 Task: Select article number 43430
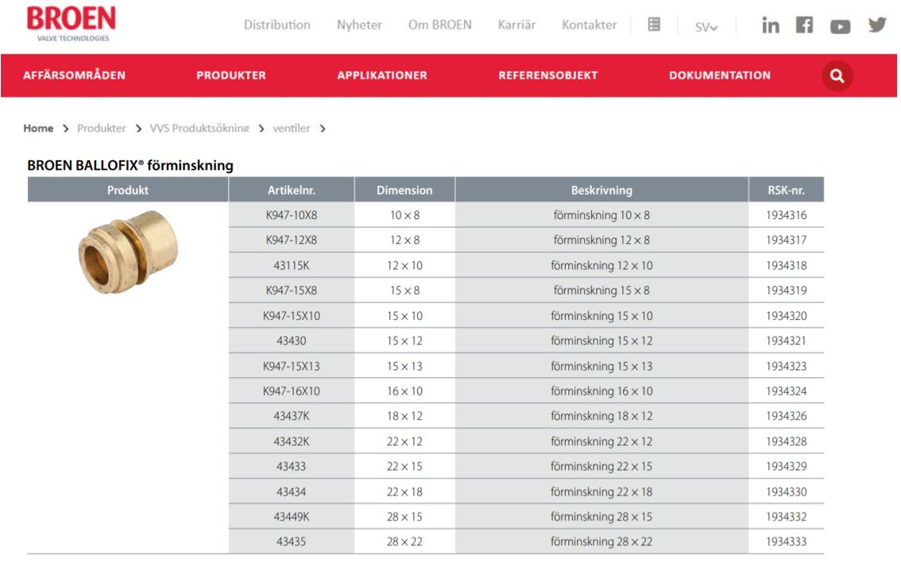[292, 341]
